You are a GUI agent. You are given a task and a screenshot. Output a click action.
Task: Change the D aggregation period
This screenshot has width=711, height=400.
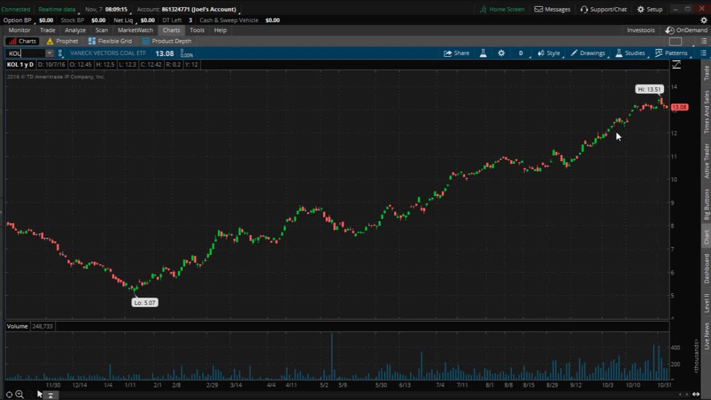coord(521,53)
